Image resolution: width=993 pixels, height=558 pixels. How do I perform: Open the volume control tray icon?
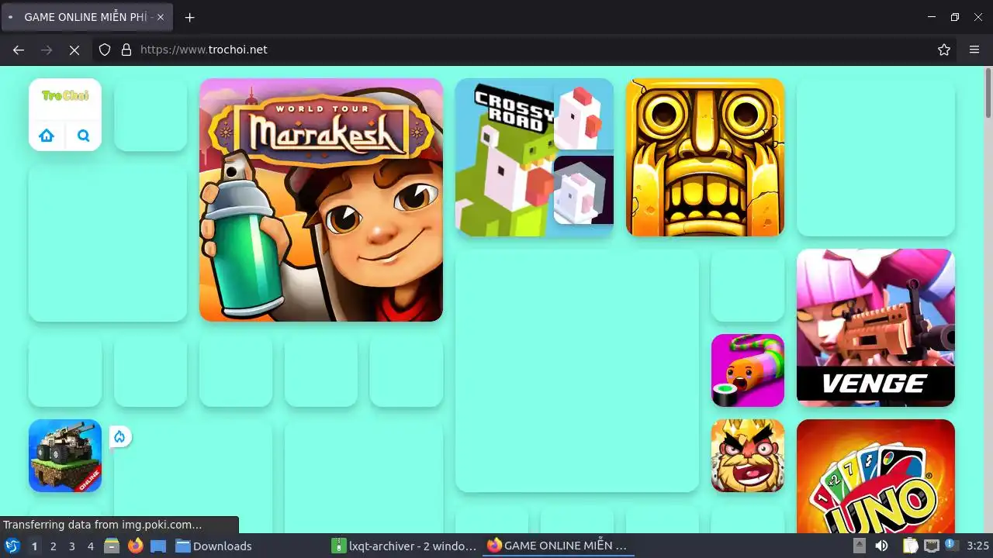(881, 546)
